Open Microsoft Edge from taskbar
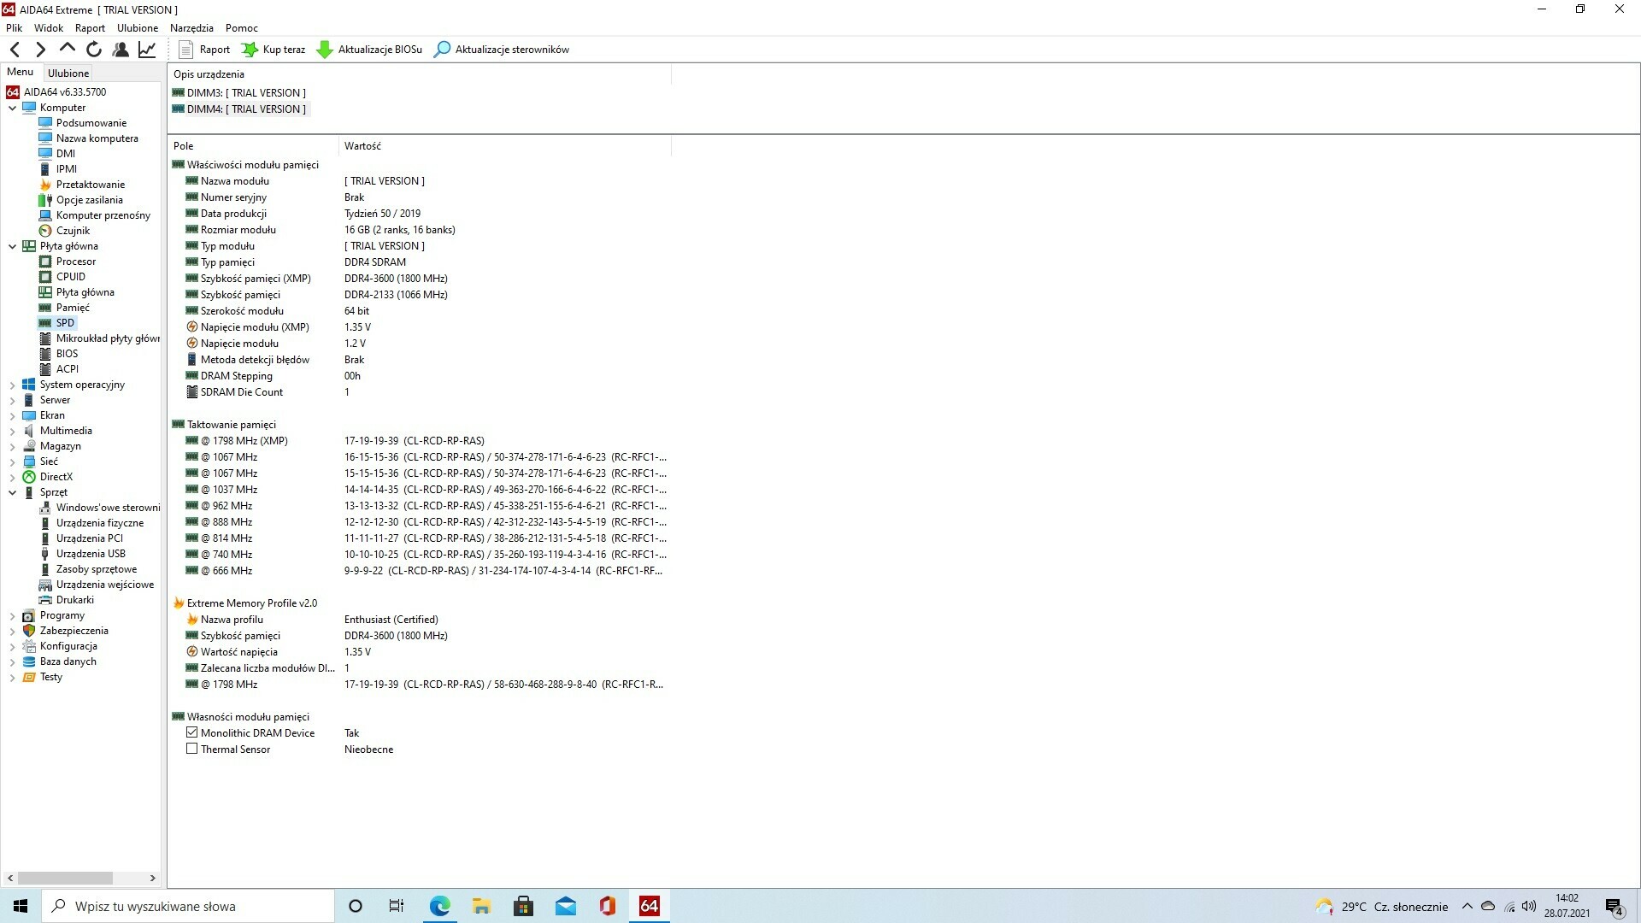Image resolution: width=1641 pixels, height=923 pixels. (439, 906)
